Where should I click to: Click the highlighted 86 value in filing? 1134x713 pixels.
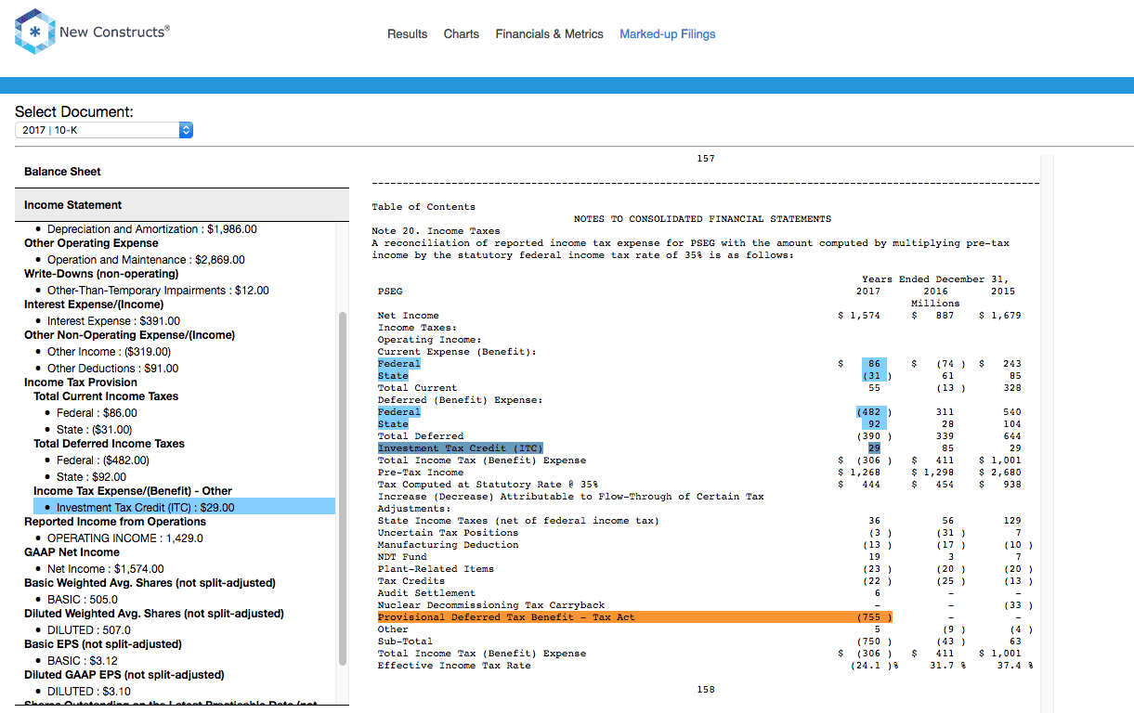[x=874, y=364]
